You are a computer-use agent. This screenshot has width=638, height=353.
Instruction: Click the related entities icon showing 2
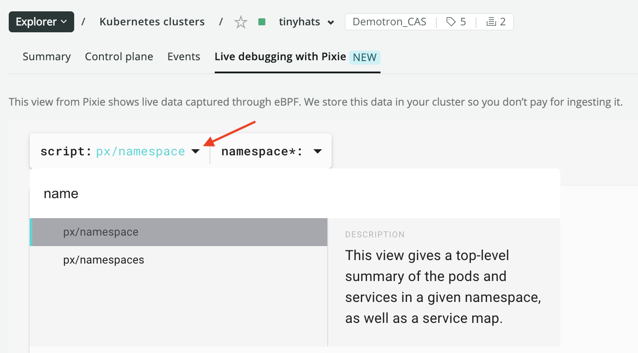(496, 22)
